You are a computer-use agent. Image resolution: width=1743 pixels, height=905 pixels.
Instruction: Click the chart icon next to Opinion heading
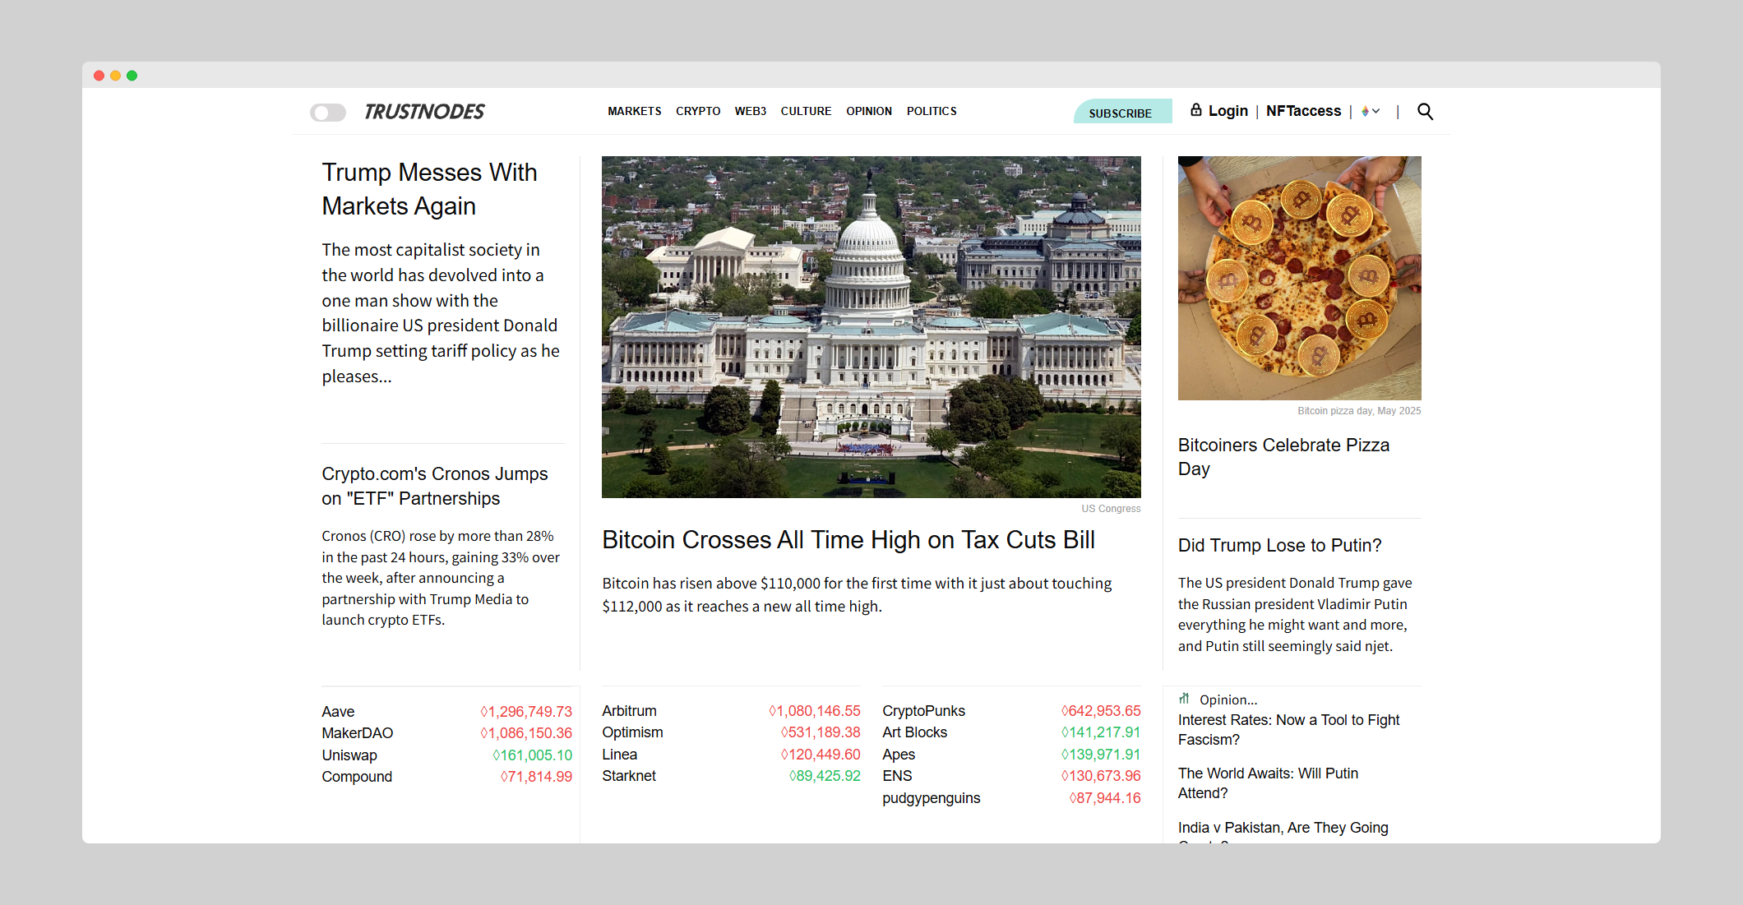tap(1184, 699)
